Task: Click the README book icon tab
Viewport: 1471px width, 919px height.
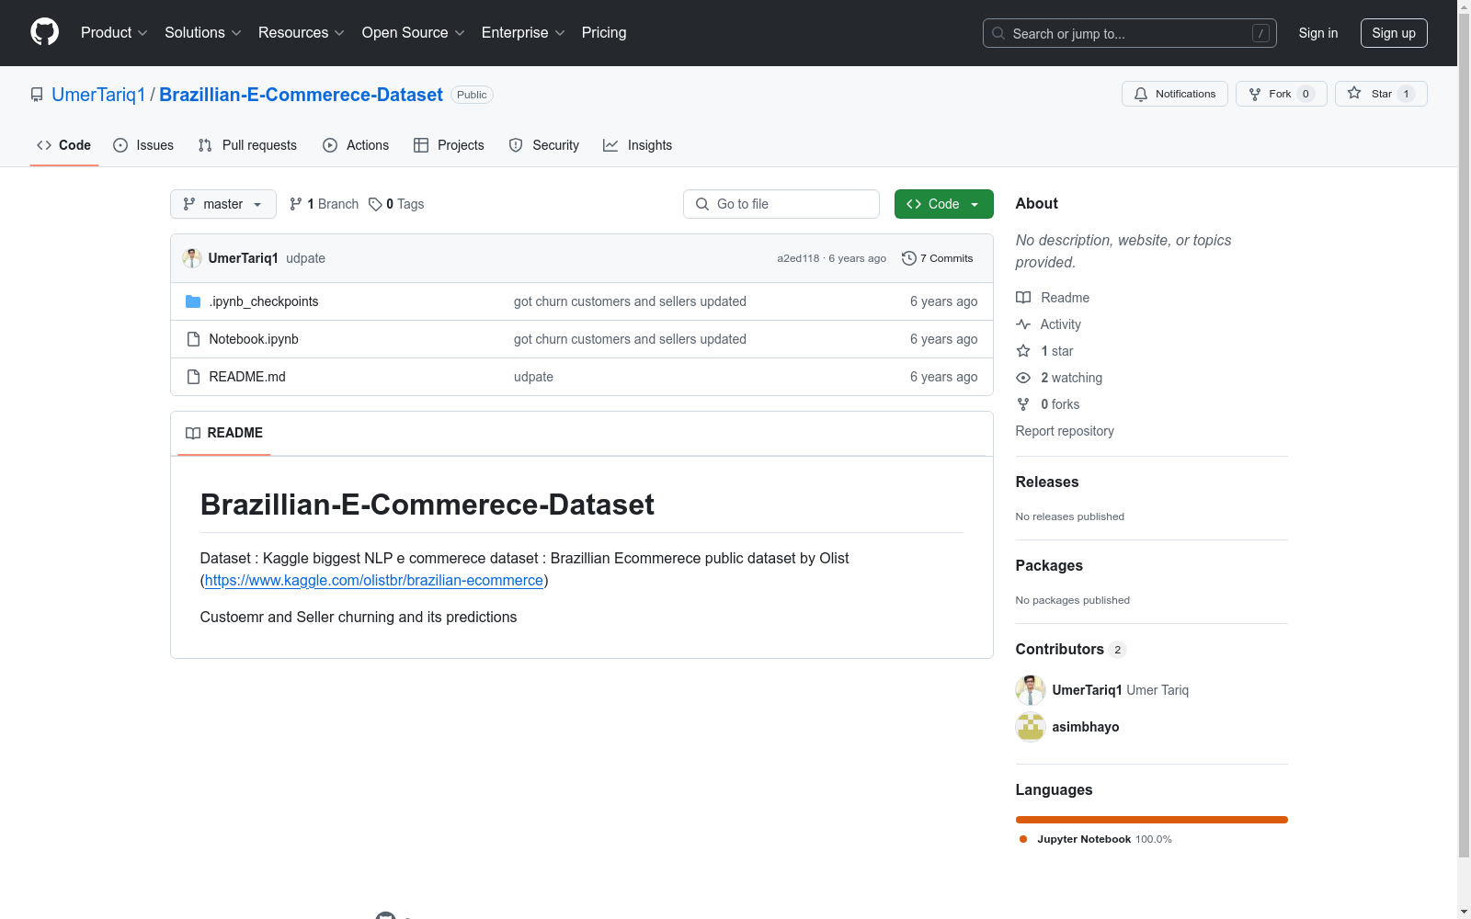Action: tap(193, 433)
